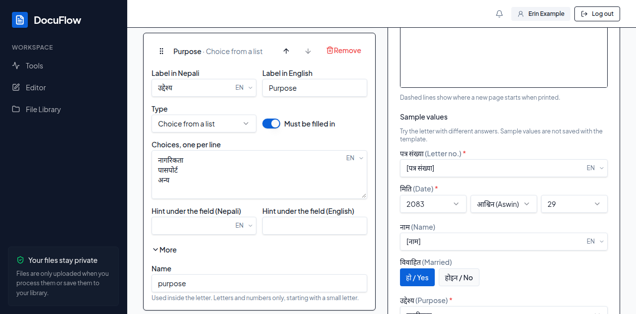The height and width of the screenshot is (314, 636).
Task: Select No for Married
Action: pyautogui.click(x=459, y=277)
